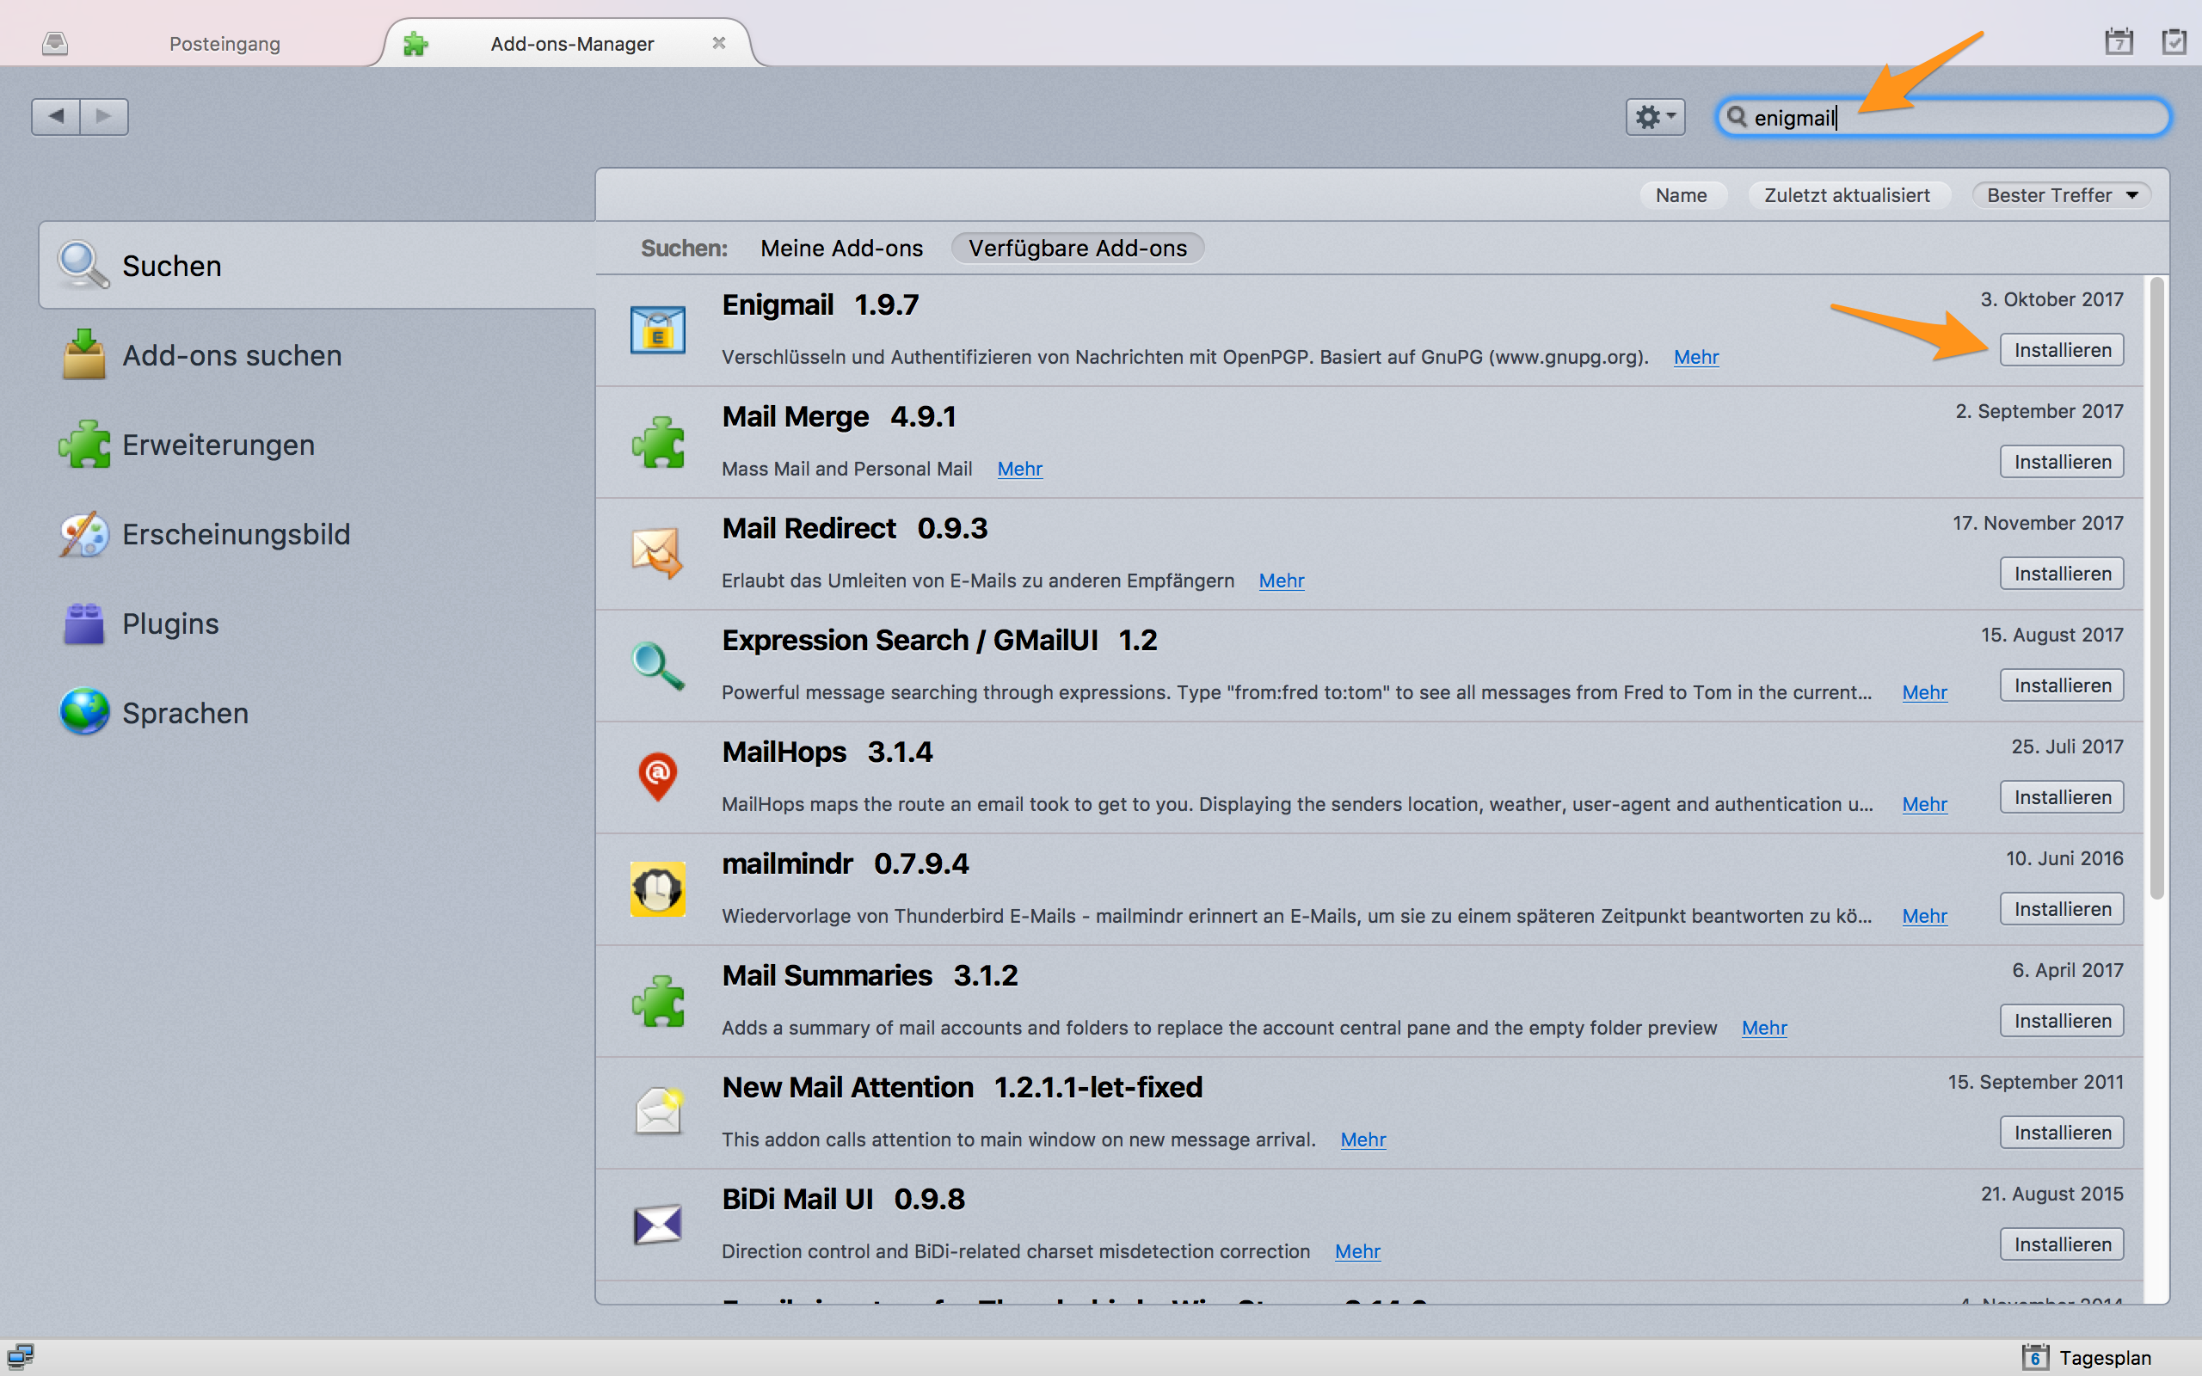Open Mehr link for Mail Merge
2202x1376 pixels.
(x=1019, y=469)
